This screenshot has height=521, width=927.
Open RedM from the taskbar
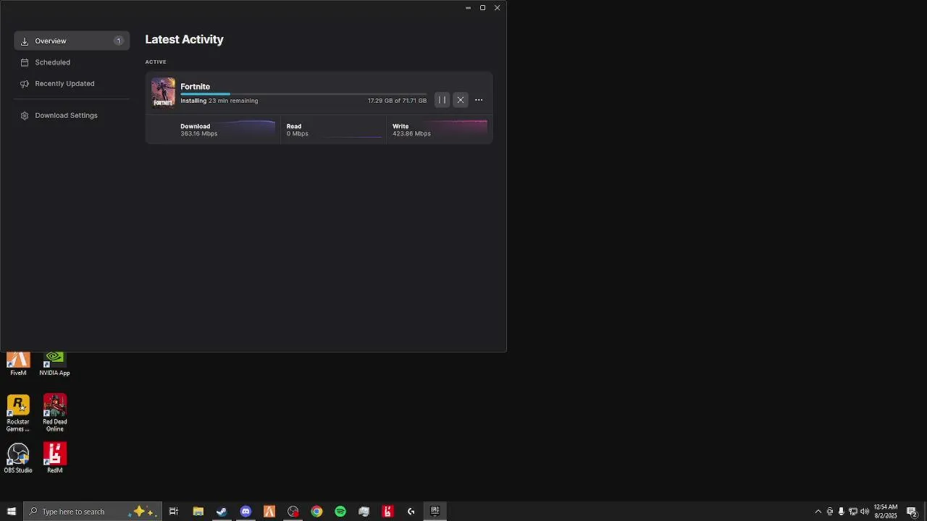(387, 512)
